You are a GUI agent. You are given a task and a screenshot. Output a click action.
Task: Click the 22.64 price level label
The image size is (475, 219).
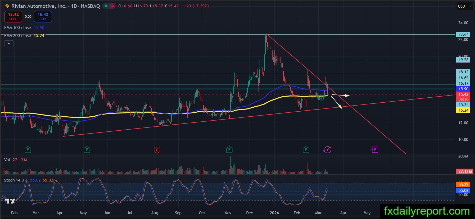tap(463, 35)
